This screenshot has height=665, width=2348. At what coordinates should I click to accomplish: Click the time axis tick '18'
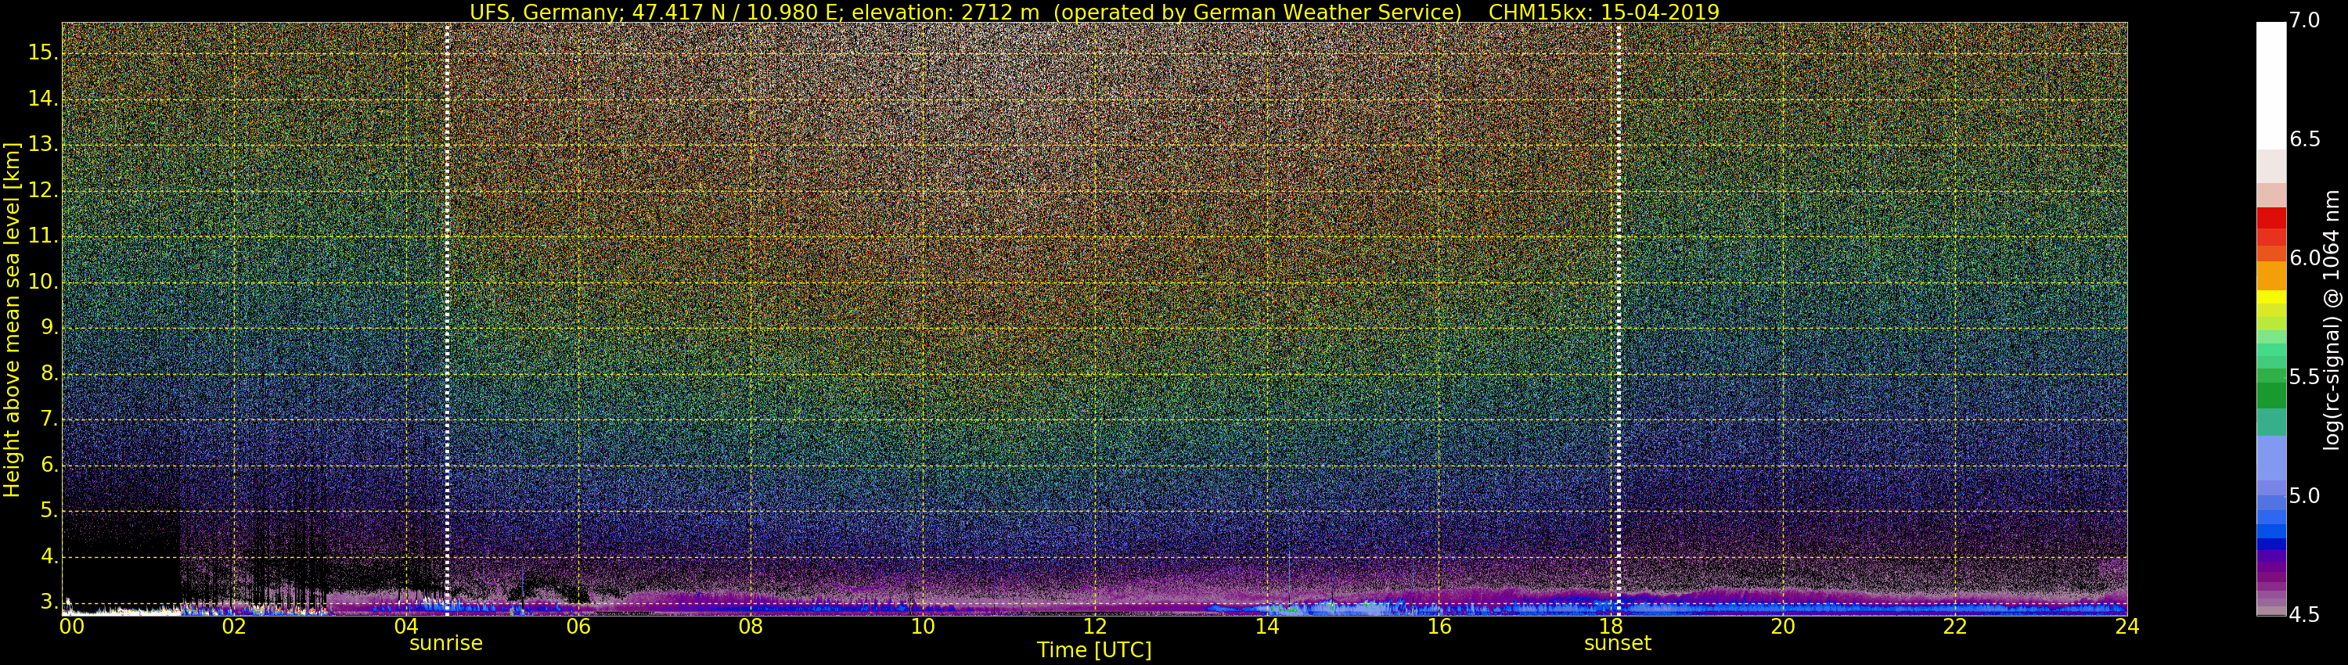tap(1611, 627)
